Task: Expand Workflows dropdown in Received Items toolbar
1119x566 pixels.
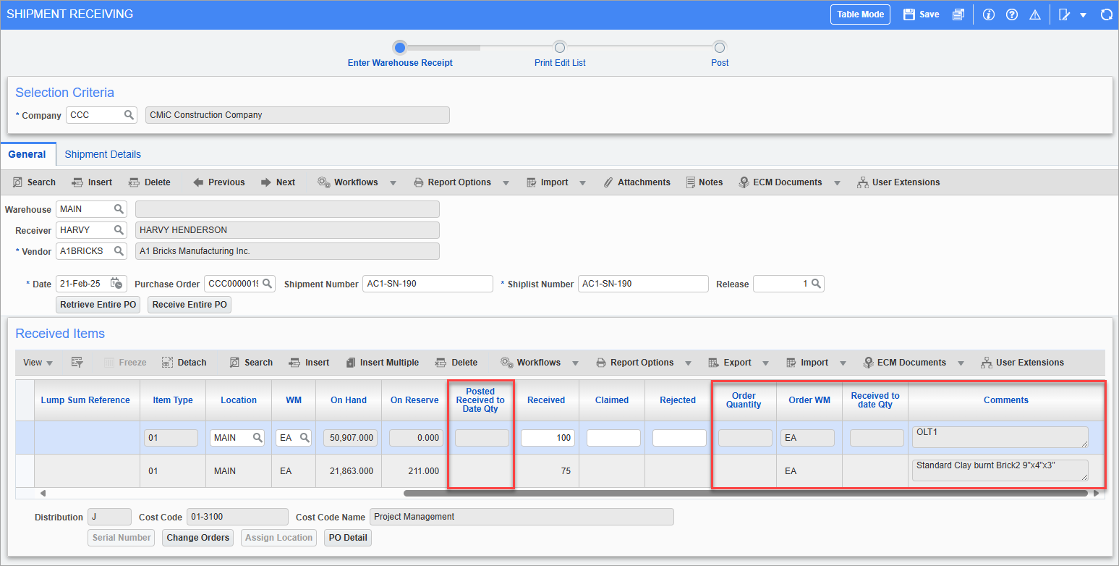Action: (576, 363)
